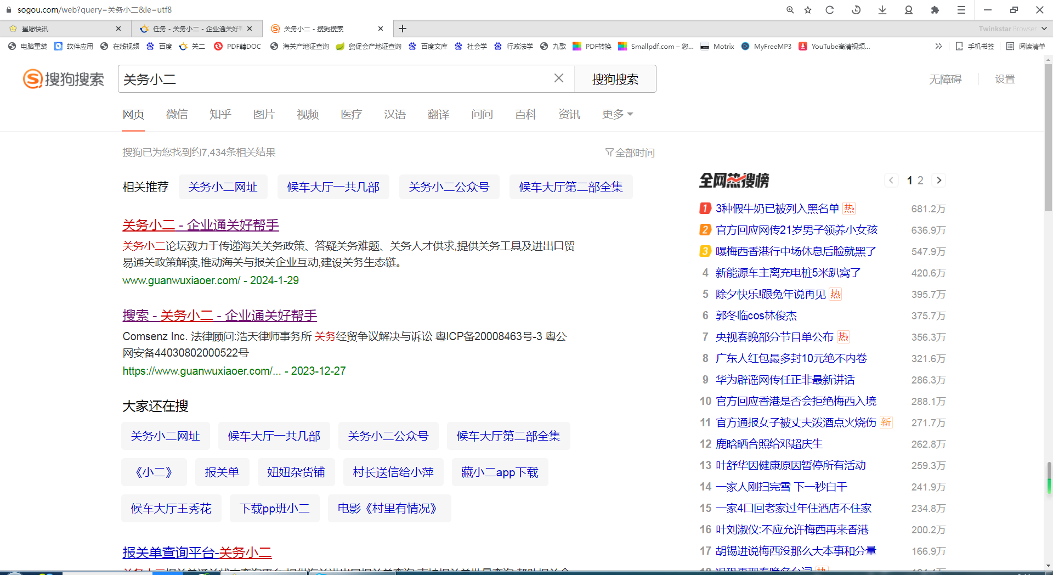The height and width of the screenshot is (575, 1053).
Task: Click recommended search 候车大厅第二部全集 at top
Action: click(571, 187)
